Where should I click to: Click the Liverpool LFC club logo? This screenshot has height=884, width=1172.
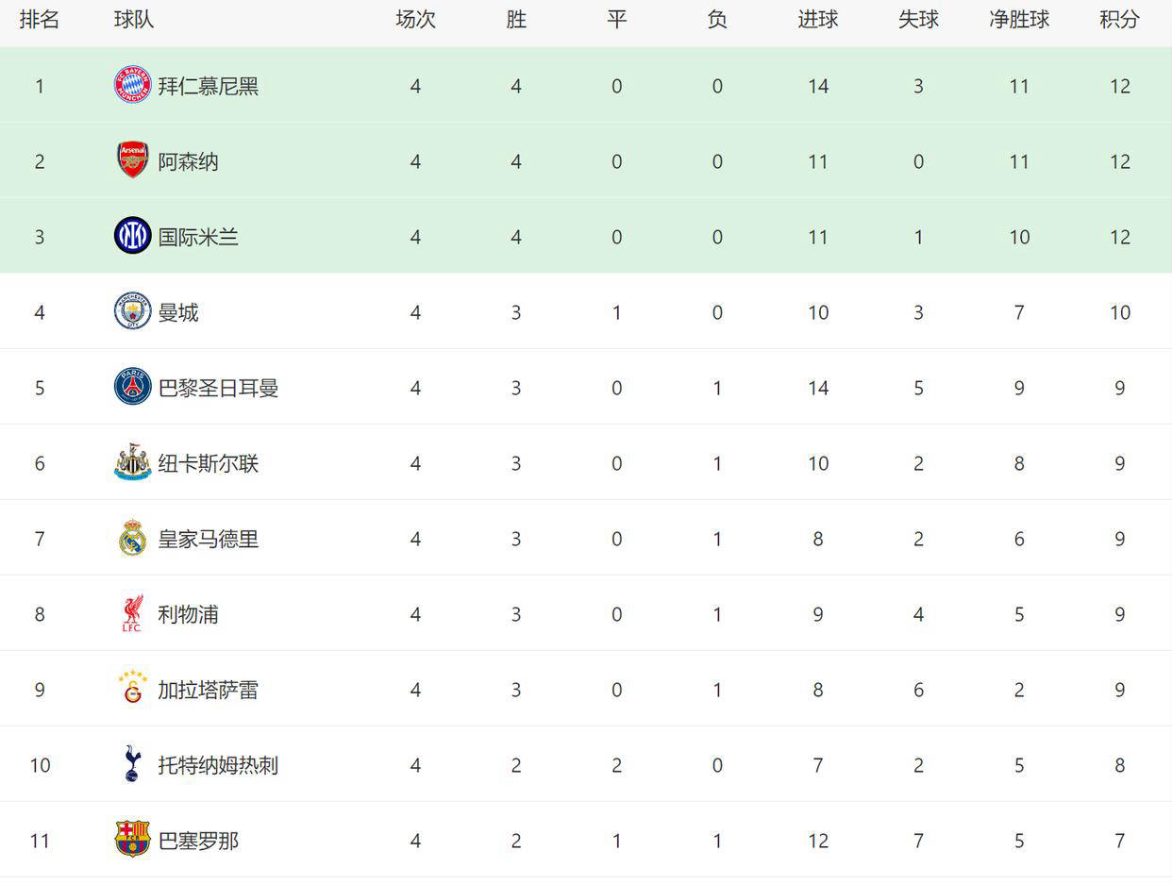(132, 613)
